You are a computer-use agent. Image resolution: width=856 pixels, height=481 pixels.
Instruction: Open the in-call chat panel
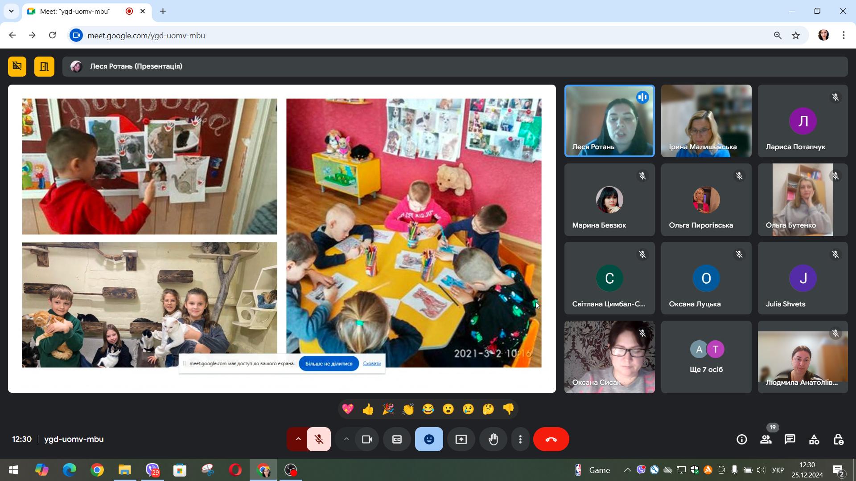point(790,440)
